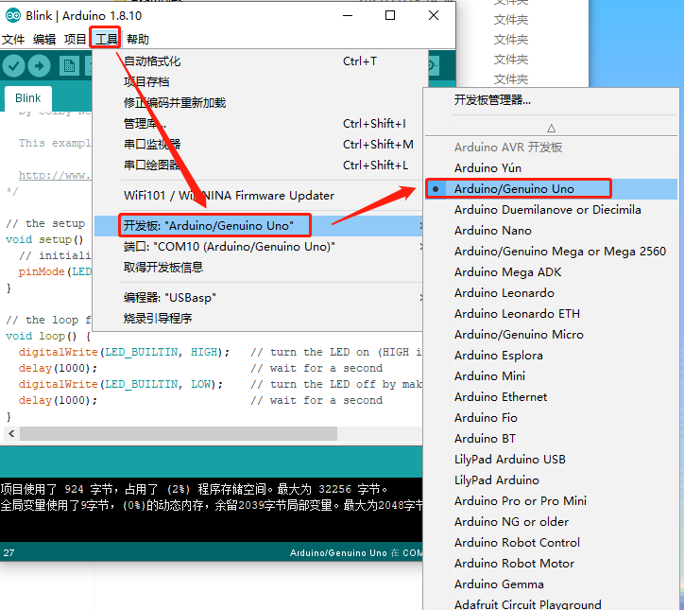Select Arduino Mini board
684x610 pixels.
tap(552, 376)
